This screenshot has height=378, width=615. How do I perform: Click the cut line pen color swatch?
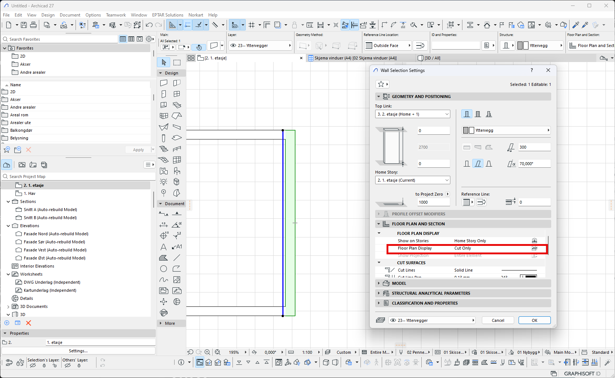(x=528, y=276)
